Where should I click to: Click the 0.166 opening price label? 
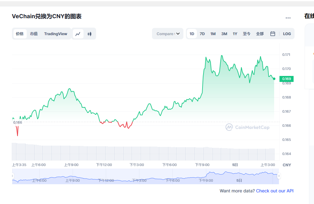[18, 122]
